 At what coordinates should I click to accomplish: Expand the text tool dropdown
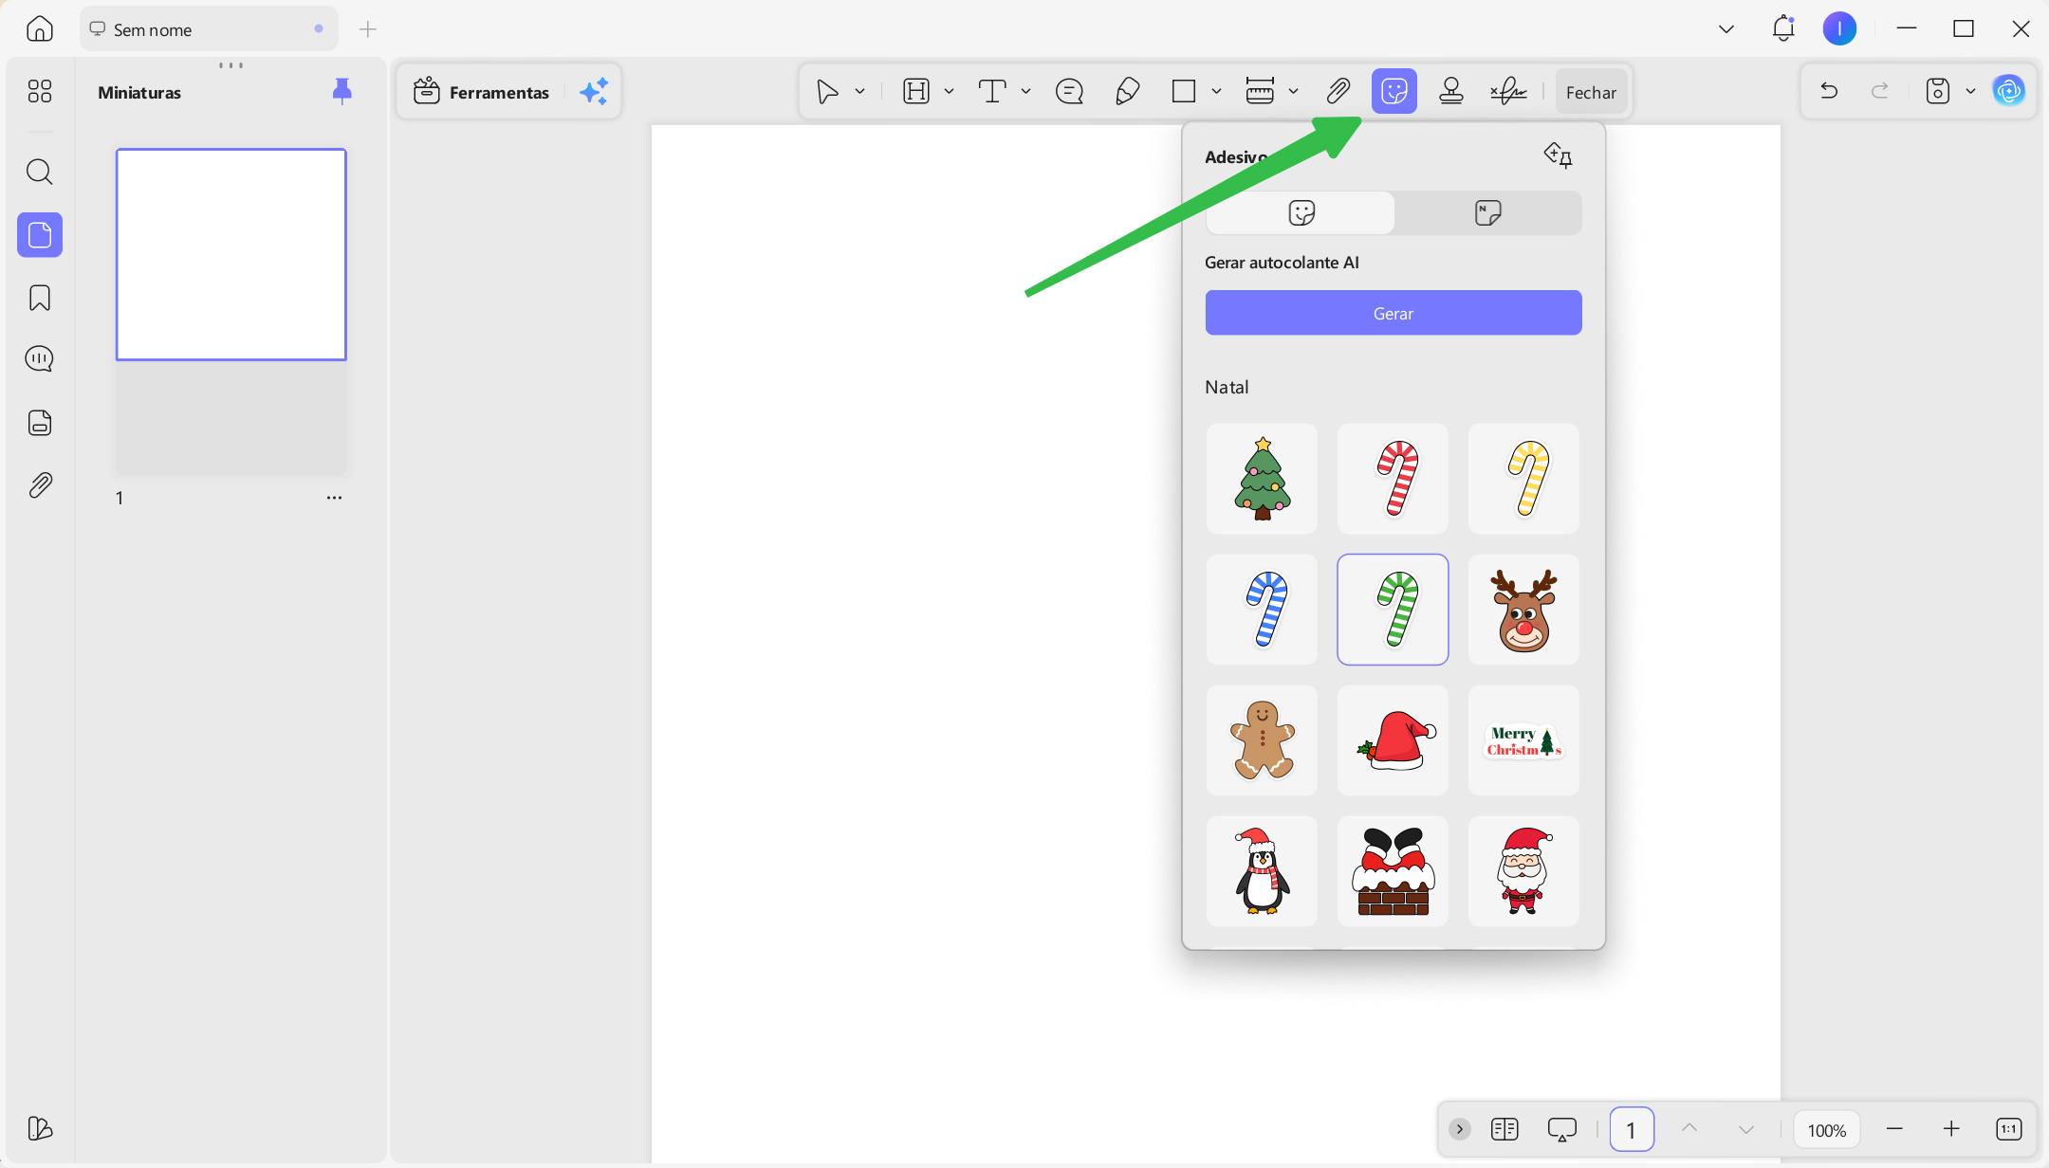tap(1025, 92)
